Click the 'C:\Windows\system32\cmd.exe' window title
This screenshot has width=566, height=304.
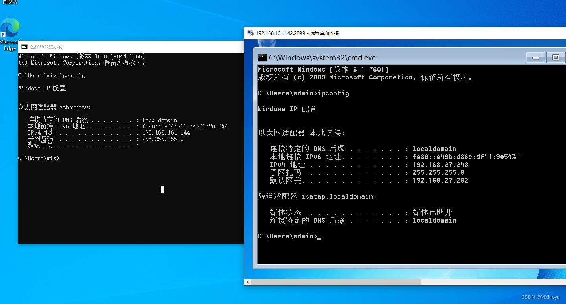click(x=322, y=58)
